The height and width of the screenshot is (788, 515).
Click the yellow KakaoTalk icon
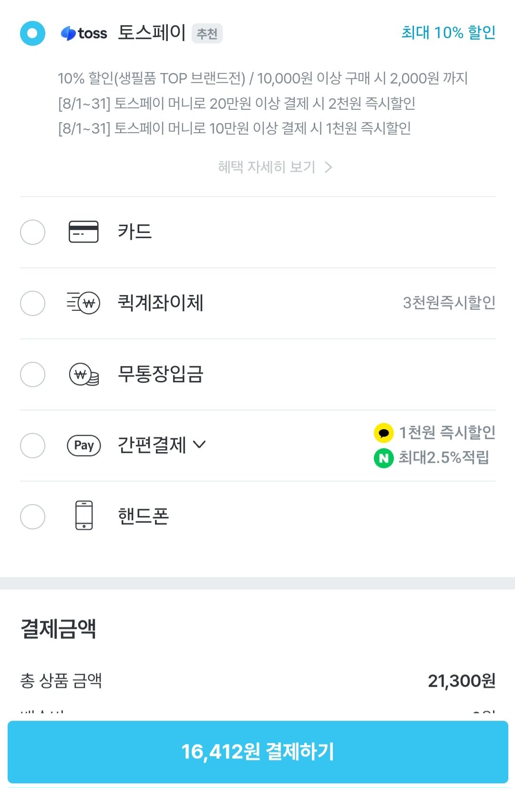tap(383, 433)
